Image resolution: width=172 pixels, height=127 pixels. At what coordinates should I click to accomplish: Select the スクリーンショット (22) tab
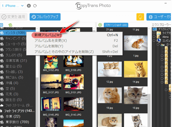pyautogui.click(x=116, y=25)
